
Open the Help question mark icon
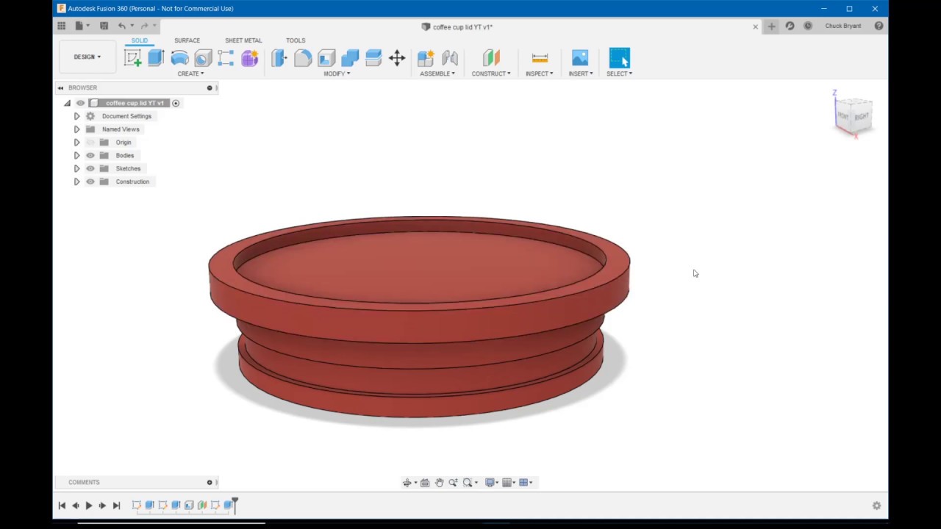(x=879, y=26)
